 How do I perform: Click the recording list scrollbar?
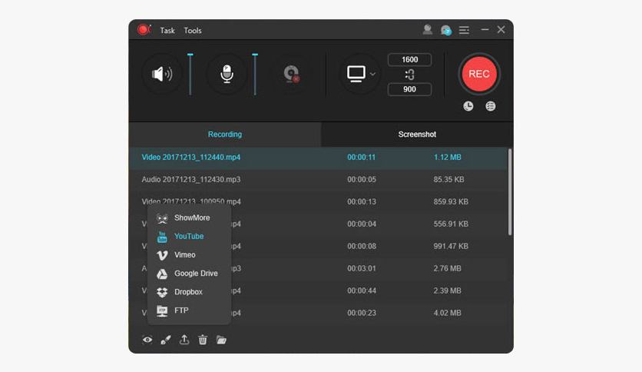tap(510, 191)
